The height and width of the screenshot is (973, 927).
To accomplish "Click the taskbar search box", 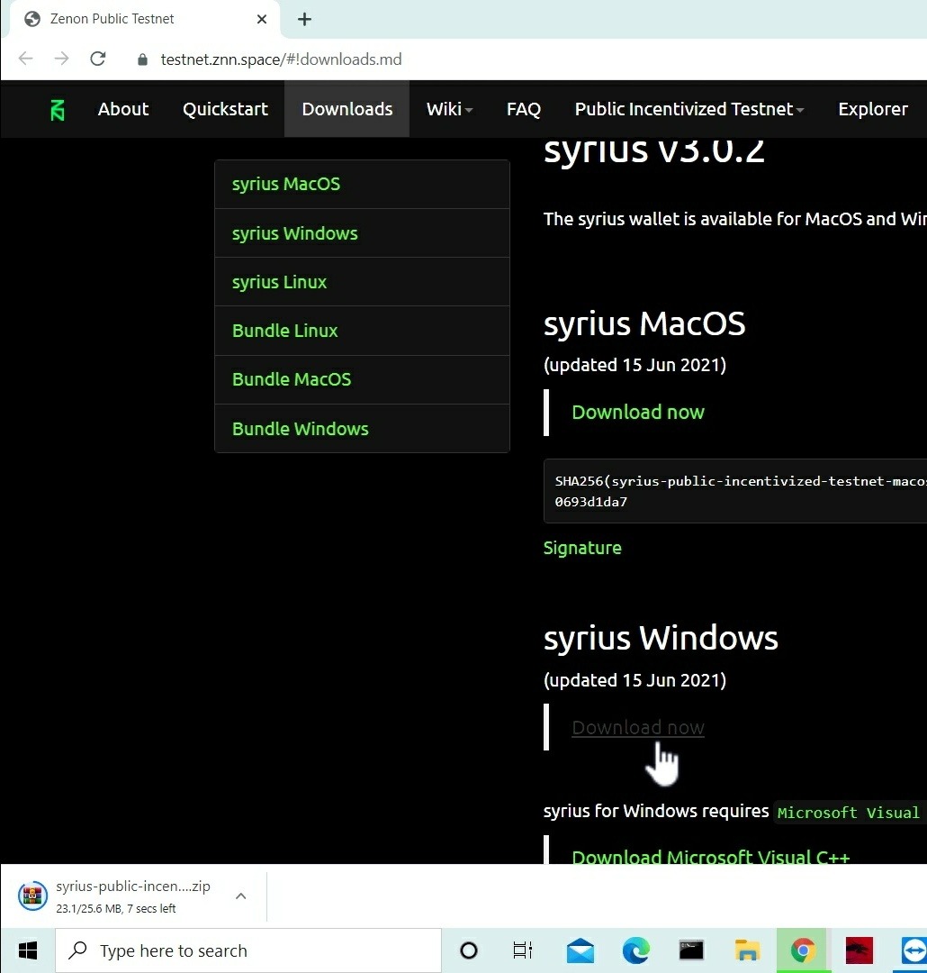I will (248, 950).
